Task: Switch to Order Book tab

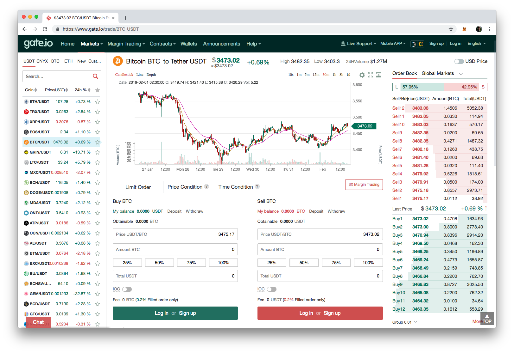Action: (404, 73)
